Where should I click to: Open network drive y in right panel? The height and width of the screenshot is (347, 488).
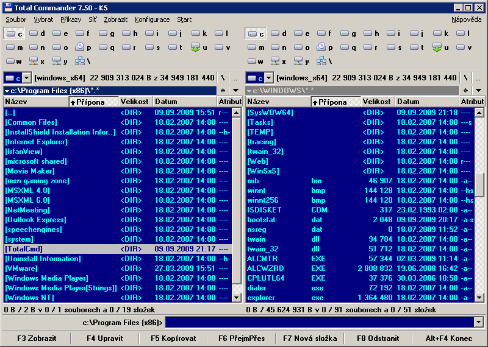point(301,61)
